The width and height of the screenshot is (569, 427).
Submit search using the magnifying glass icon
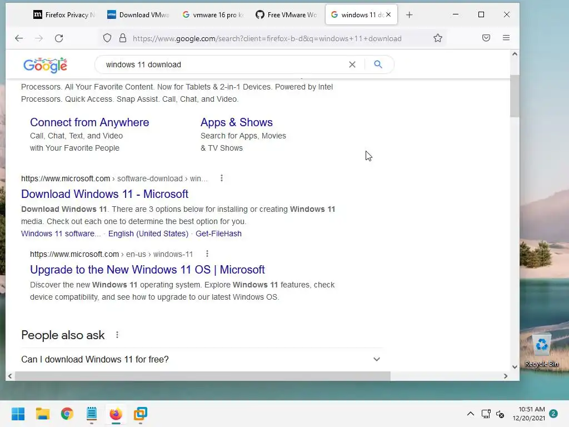pos(378,64)
